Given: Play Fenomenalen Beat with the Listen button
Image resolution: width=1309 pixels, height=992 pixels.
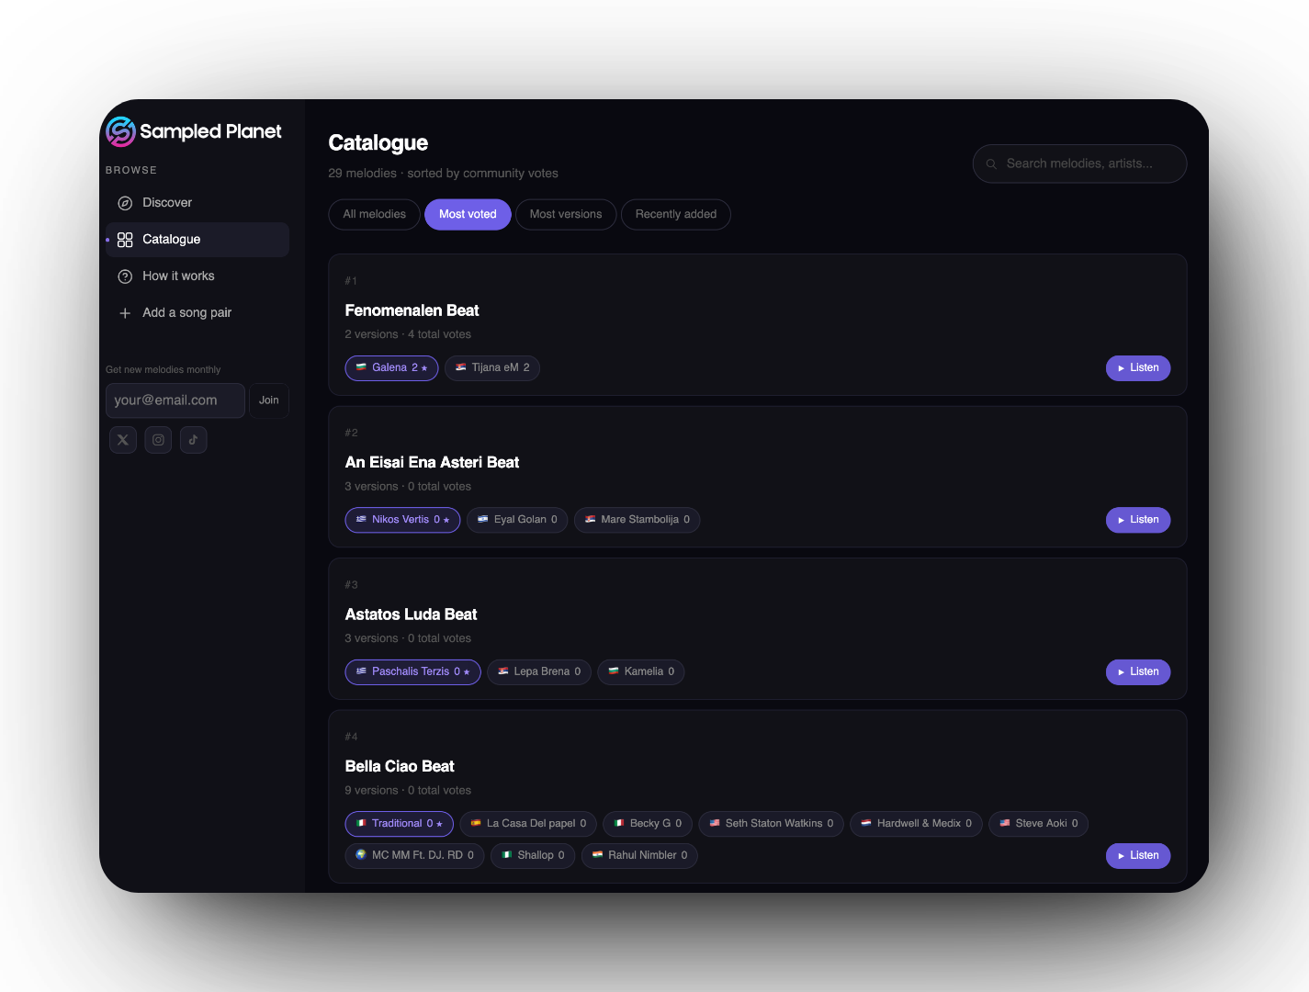Looking at the screenshot, I should point(1137,368).
